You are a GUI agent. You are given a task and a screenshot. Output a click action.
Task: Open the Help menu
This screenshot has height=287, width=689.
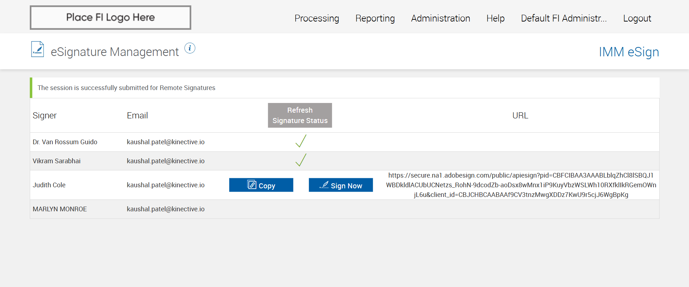pyautogui.click(x=495, y=18)
